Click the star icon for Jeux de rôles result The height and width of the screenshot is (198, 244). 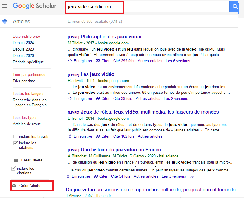[70, 136]
